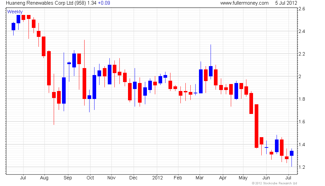The height and width of the screenshot is (186, 325).
Task: Click the March blue candle with wick to 2.28
Action: tap(211, 71)
